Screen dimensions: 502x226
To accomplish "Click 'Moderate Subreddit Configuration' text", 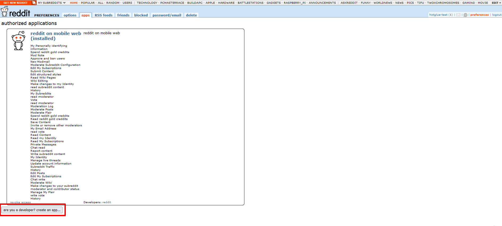I will click(55, 65).
